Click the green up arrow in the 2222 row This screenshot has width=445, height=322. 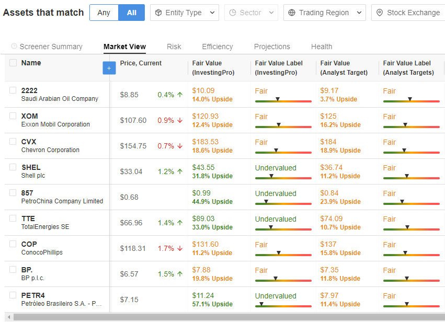coord(180,95)
